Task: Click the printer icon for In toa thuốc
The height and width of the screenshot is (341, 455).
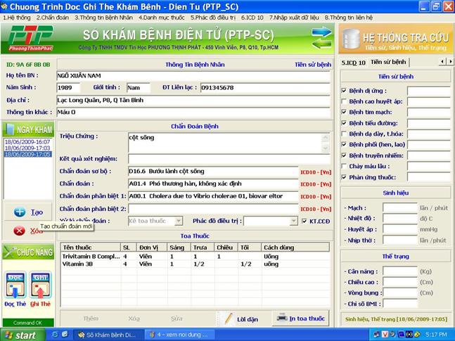Action: coord(282,318)
